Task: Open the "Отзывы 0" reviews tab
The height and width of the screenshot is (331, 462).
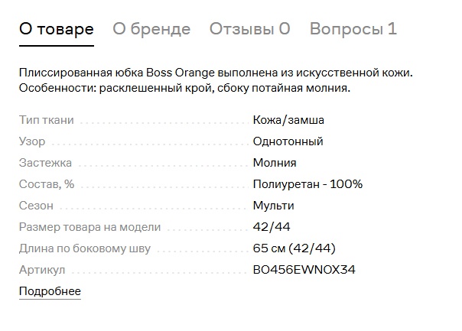Action: (249, 30)
